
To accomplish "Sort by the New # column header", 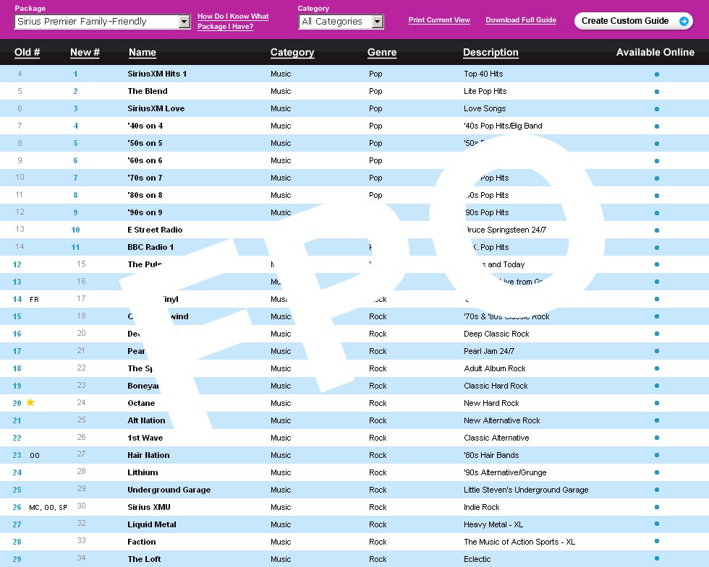I will click(x=85, y=52).
